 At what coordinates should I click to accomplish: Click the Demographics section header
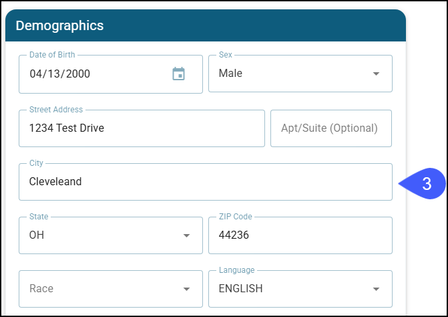(x=59, y=26)
